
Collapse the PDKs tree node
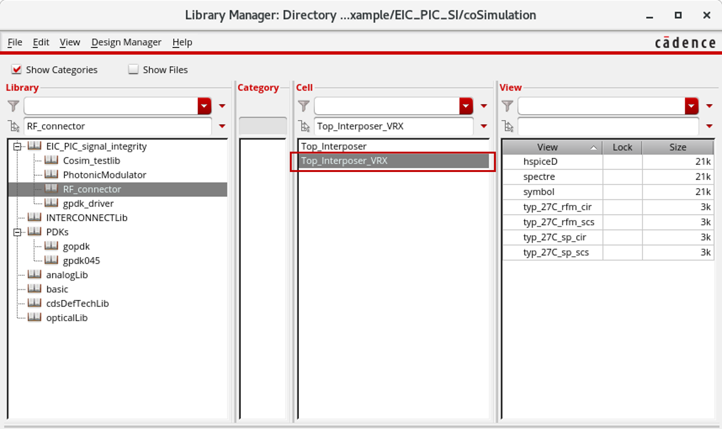pos(17,232)
